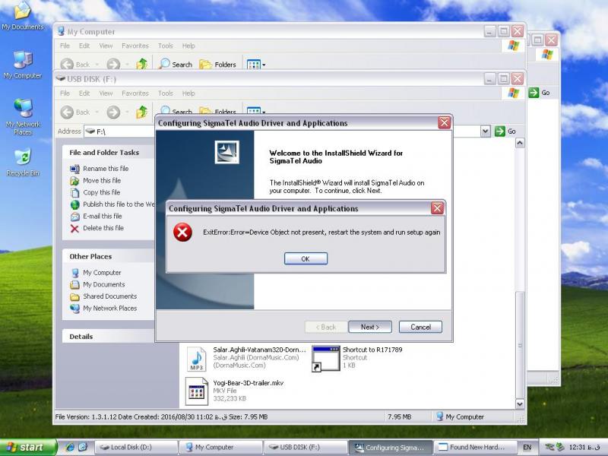Click the Go button beside USB DISK address bar
Viewport: 608px width, 456px height.
pos(505,131)
